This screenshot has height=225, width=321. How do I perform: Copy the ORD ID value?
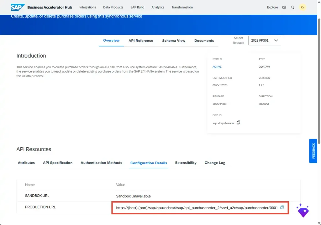point(239,123)
